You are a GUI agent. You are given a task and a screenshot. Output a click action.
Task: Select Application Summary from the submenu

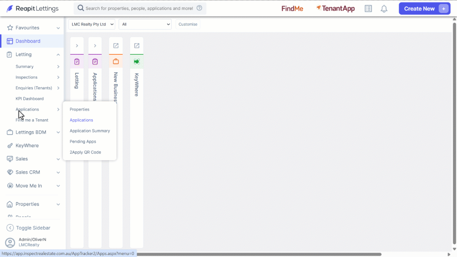pyautogui.click(x=90, y=131)
